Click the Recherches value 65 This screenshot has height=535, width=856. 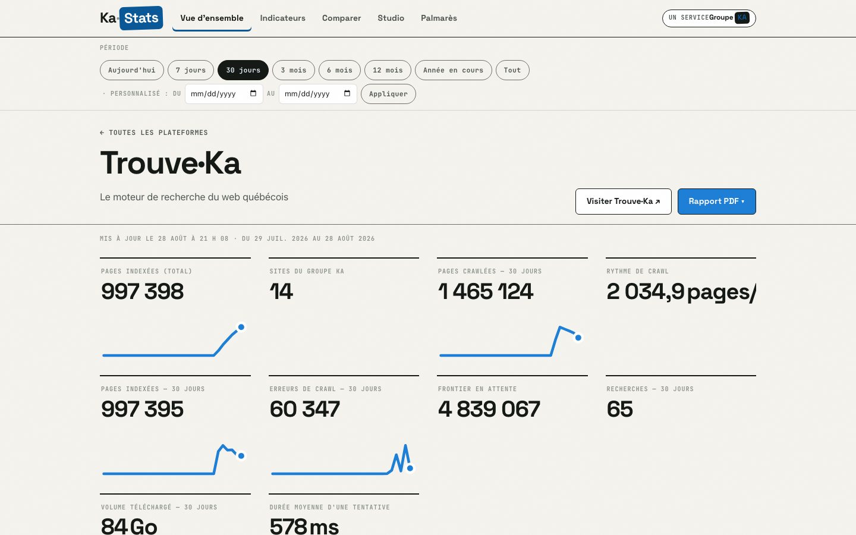point(620,409)
